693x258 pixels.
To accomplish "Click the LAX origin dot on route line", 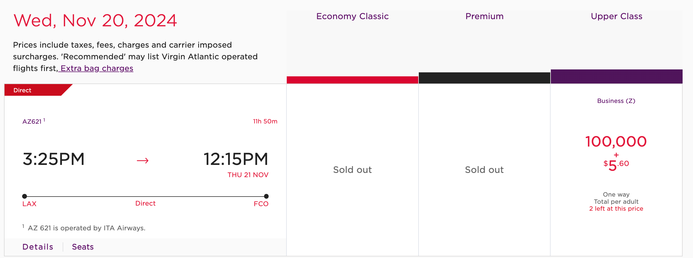I will [25, 196].
